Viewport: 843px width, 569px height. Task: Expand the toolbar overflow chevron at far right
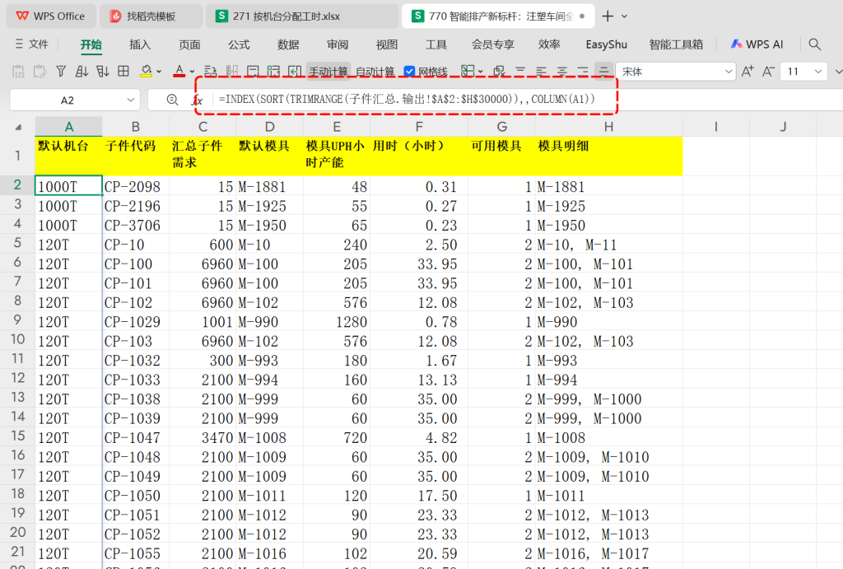tap(838, 72)
